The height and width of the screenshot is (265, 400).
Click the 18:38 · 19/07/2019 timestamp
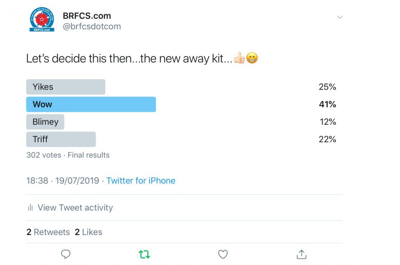62,181
